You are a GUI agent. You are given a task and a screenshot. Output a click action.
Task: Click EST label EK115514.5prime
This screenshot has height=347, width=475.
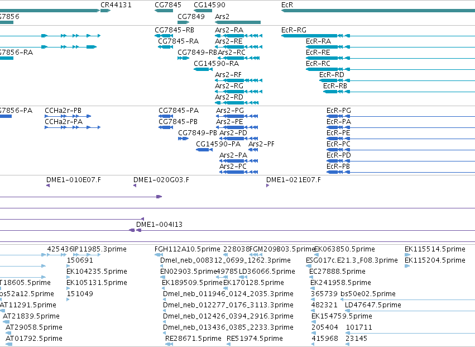pos(435,249)
